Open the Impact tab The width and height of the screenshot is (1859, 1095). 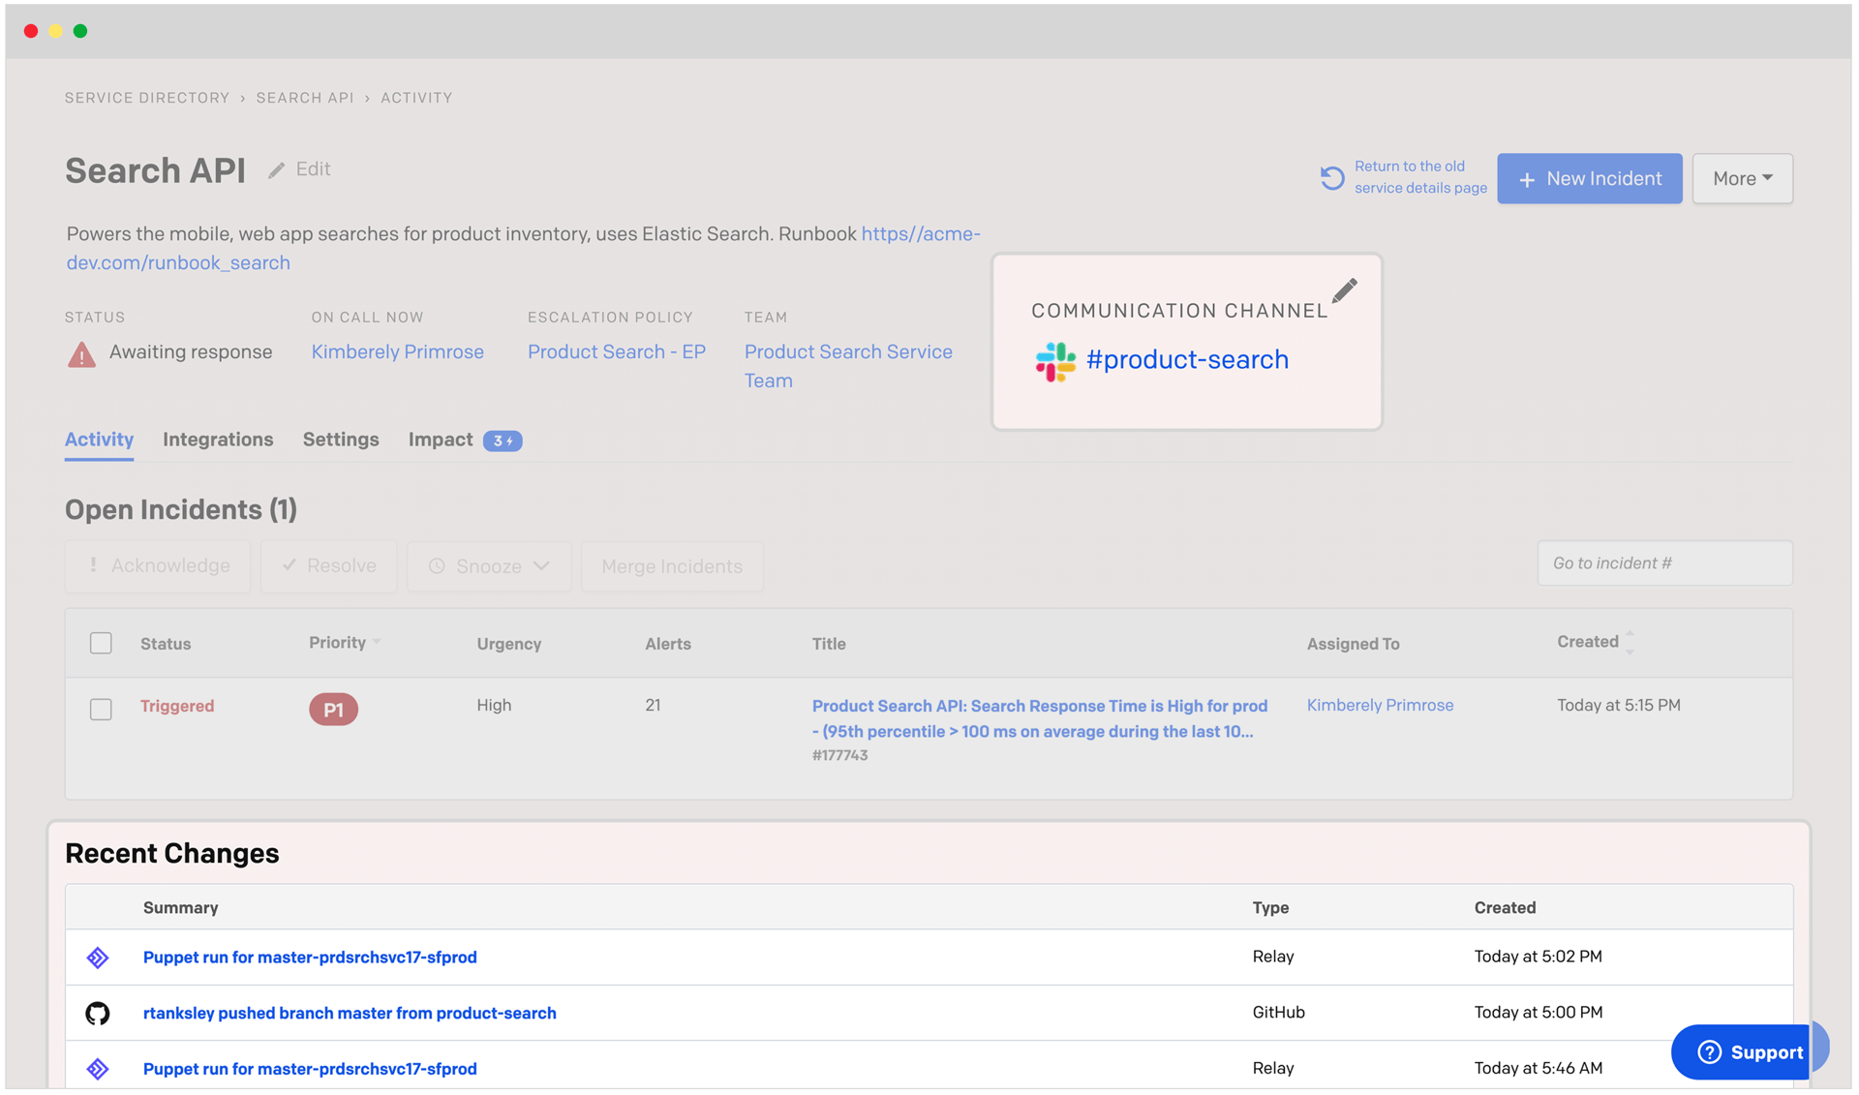tap(441, 440)
